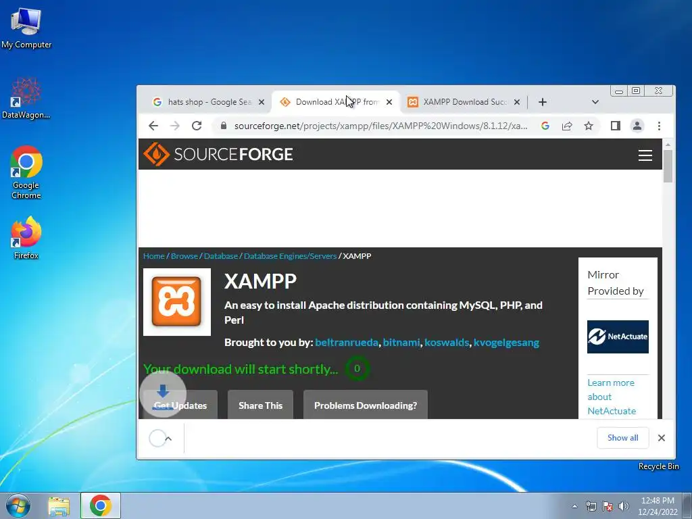This screenshot has height=519, width=692.
Task: Close the downloads bar
Action: pos(661,438)
